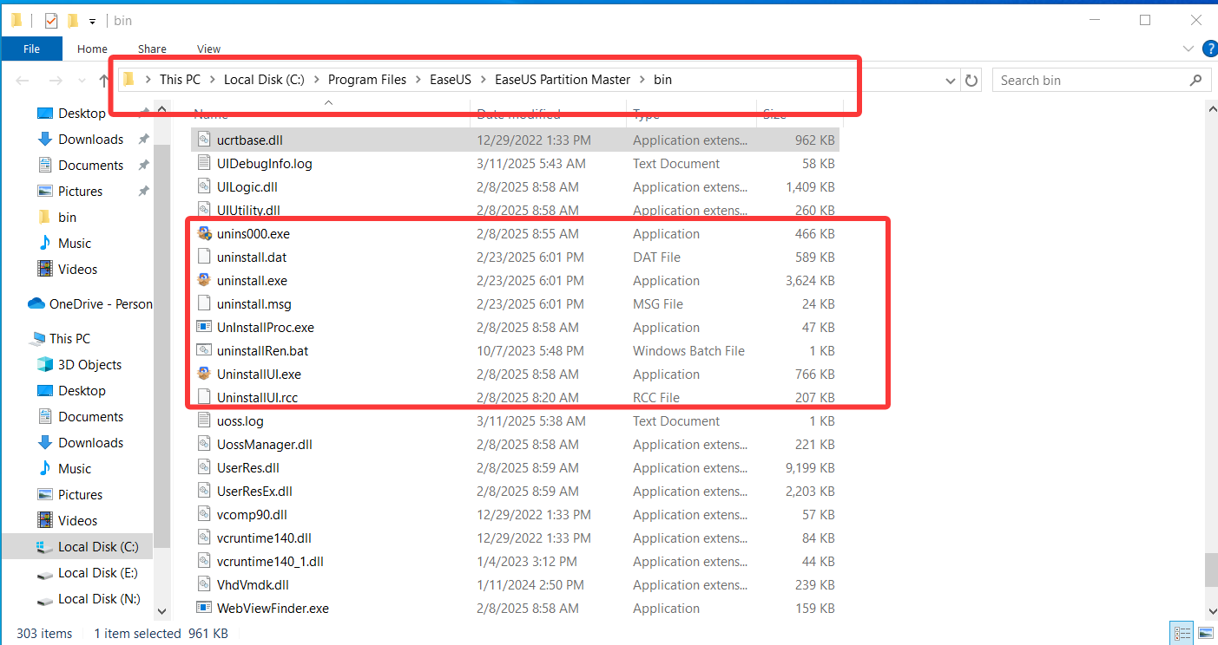Select Local Disk (E:) in navigation pane
1218x645 pixels.
point(87,573)
